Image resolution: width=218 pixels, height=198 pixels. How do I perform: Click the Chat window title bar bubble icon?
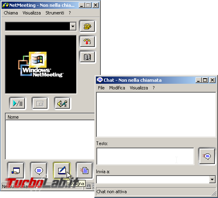(100, 80)
